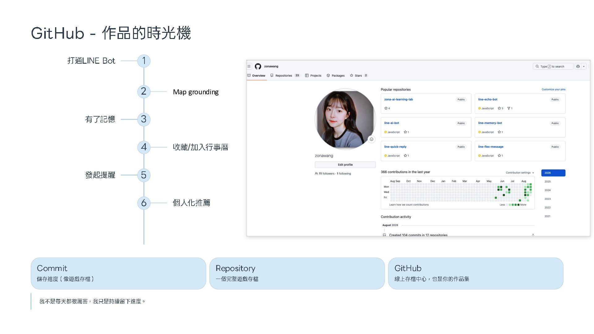Click the Public badge on zona-ai-learning-lab
The height and width of the screenshot is (334, 594).
pyautogui.click(x=461, y=100)
